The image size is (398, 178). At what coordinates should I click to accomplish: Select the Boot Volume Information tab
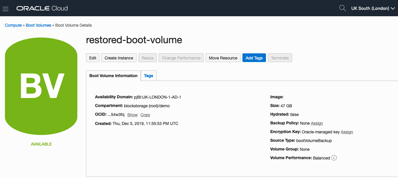click(x=113, y=76)
